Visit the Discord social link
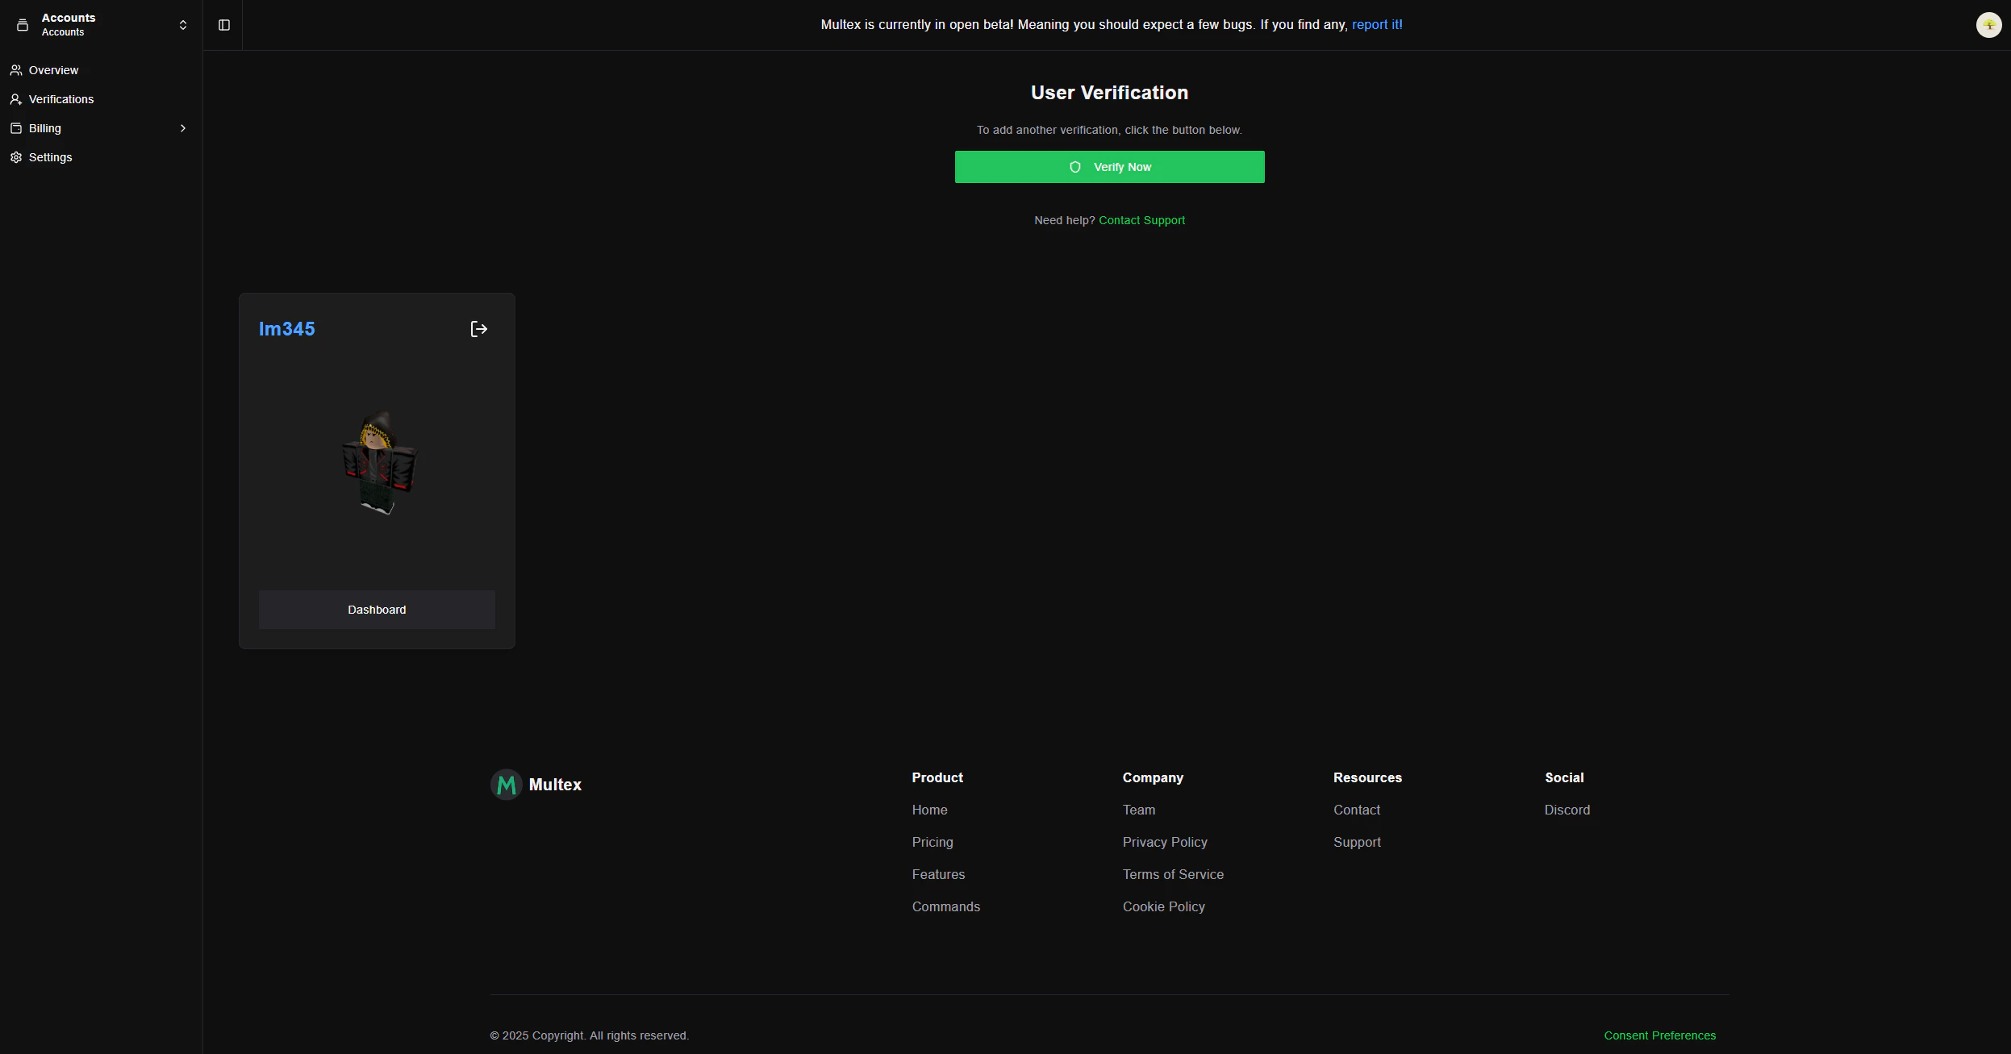The width and height of the screenshot is (2011, 1054). coord(1567,810)
